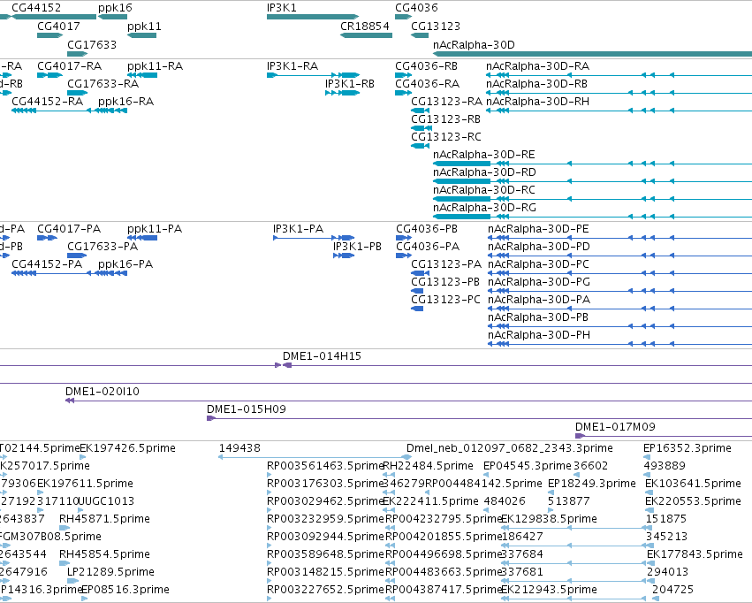The width and height of the screenshot is (752, 603).
Task: Select transcript nAcRalpha-30D-RC
Action: point(484,190)
